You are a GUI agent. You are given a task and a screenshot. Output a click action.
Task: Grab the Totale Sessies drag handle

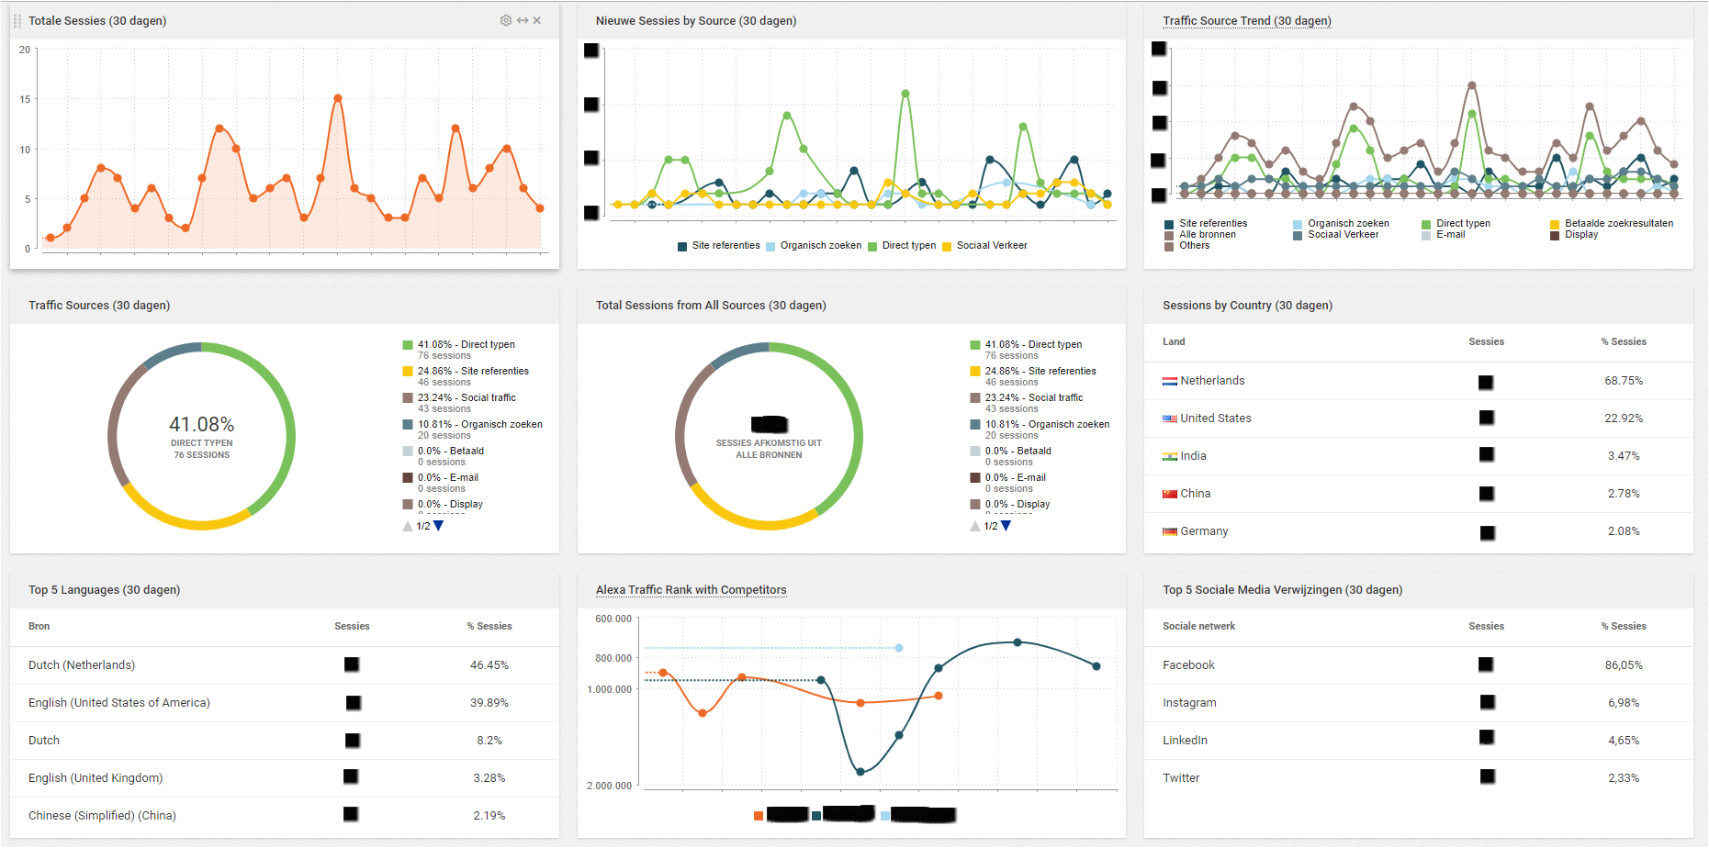tap(17, 20)
